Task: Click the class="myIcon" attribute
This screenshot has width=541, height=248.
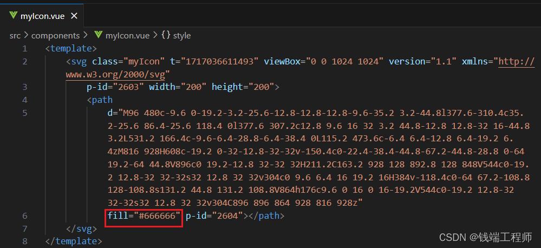Action: tap(128, 62)
